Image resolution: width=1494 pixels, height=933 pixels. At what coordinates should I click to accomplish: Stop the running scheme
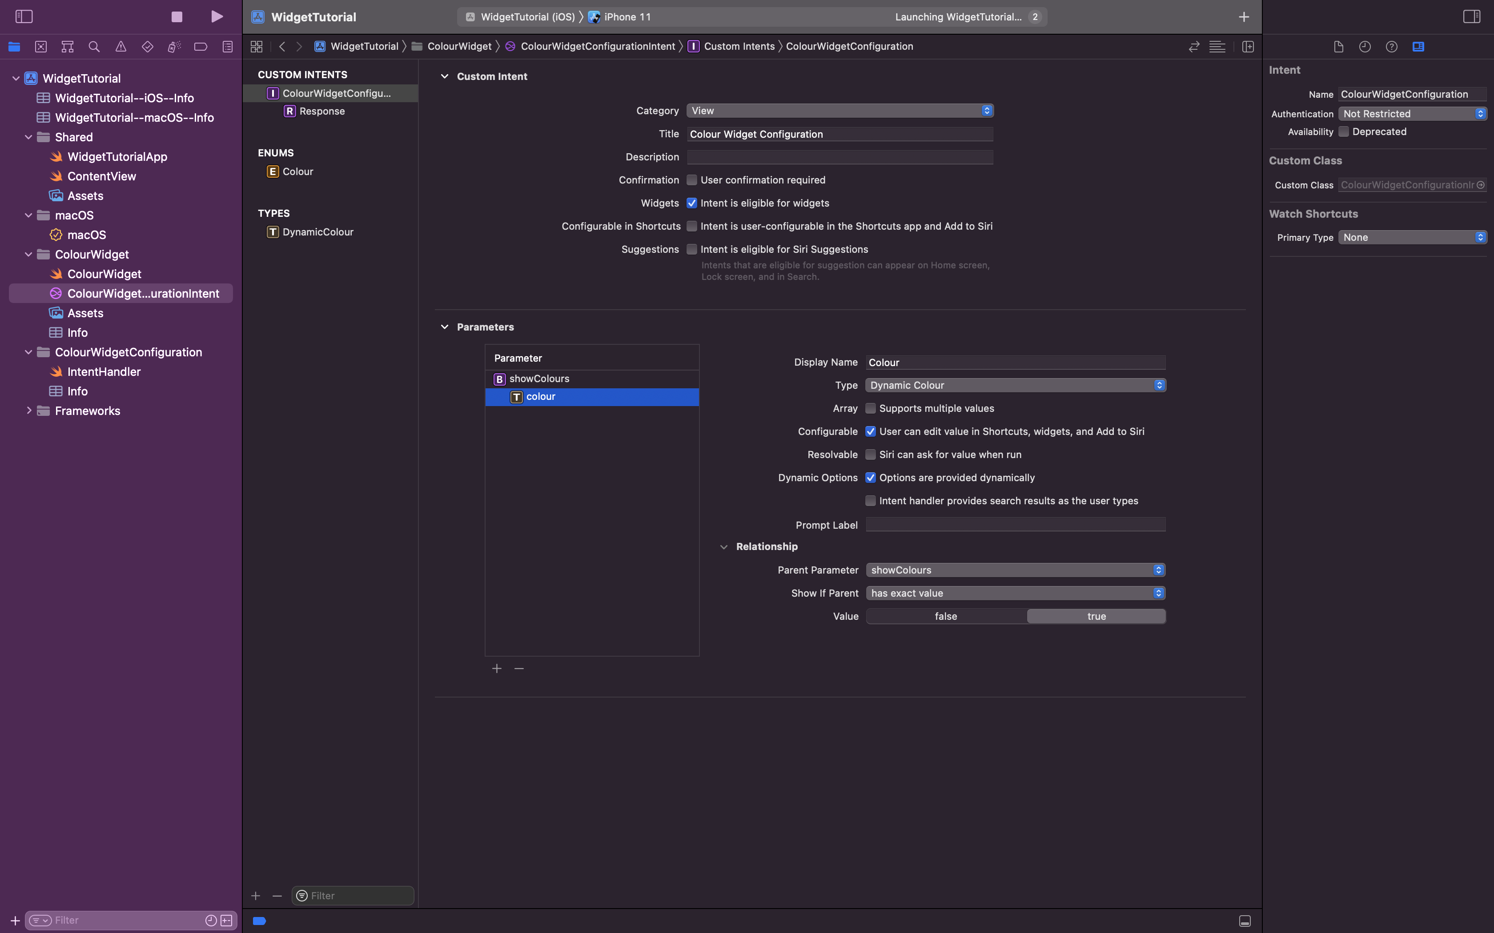click(177, 17)
